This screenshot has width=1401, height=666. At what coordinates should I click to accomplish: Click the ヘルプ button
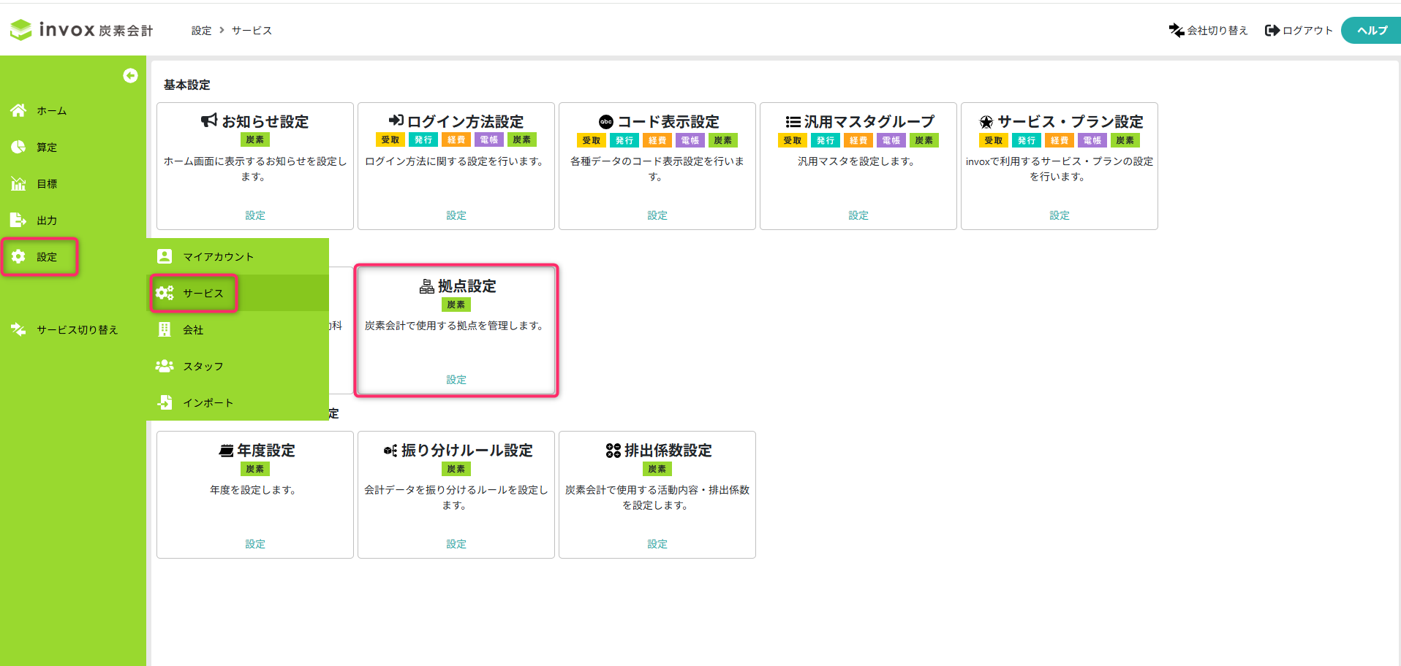[1371, 30]
